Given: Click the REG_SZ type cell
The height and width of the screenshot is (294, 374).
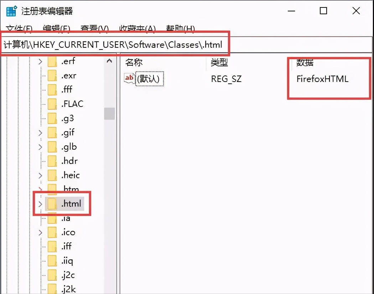Looking at the screenshot, I should pos(226,79).
